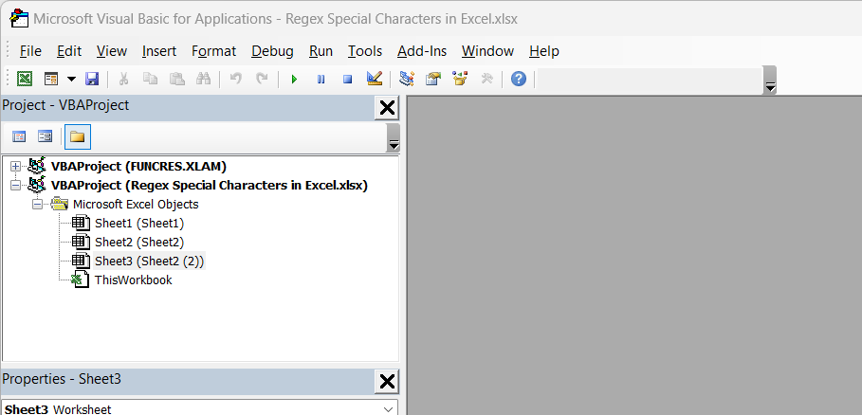Select VBAProject (FUNCRES.XLAM) in tree
Image resolution: width=862 pixels, height=415 pixels.
click(138, 167)
